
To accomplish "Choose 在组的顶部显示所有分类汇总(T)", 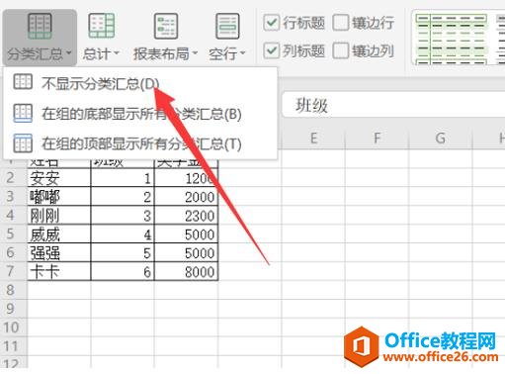I will coord(140,143).
